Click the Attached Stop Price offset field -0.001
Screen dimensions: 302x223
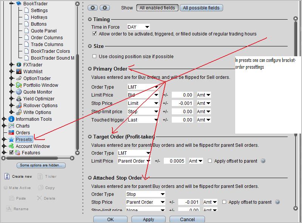pyautogui.click(x=189, y=202)
